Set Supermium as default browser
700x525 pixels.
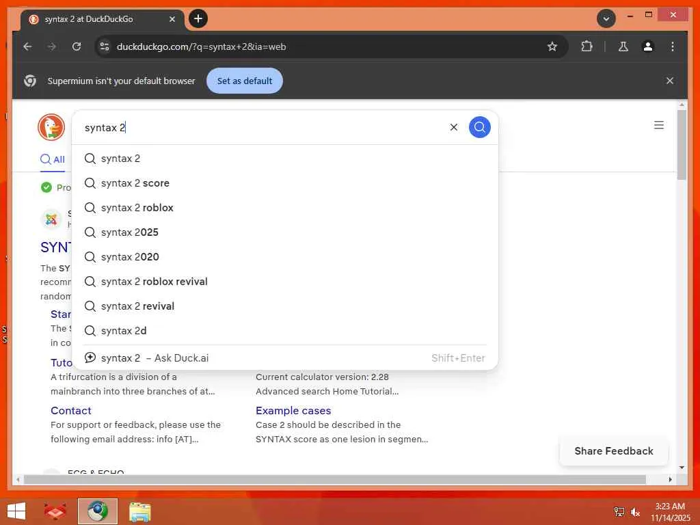(x=245, y=81)
